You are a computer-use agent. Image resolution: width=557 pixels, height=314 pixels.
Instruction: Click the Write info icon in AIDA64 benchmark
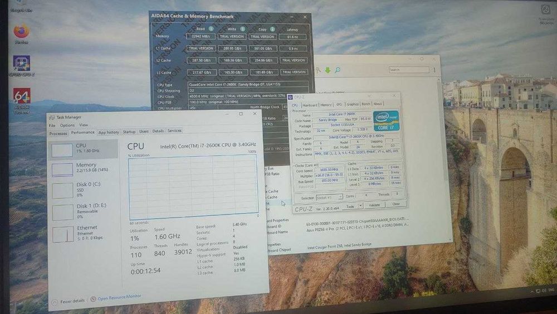tap(243, 29)
